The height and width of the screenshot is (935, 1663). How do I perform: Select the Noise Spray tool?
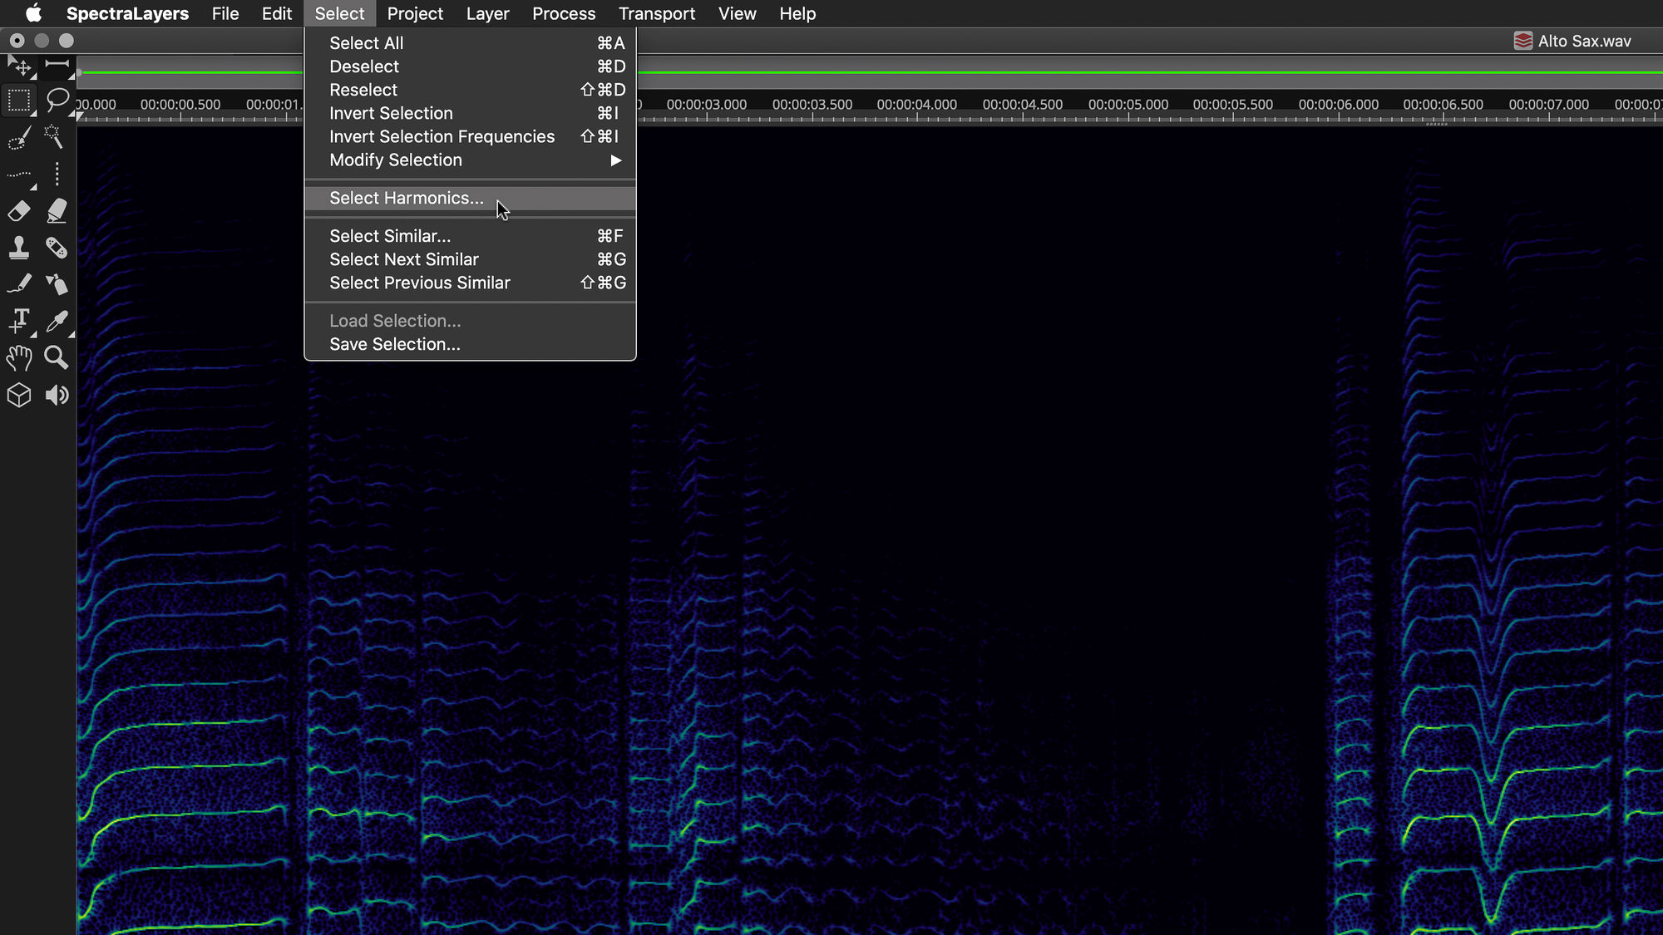click(x=57, y=284)
